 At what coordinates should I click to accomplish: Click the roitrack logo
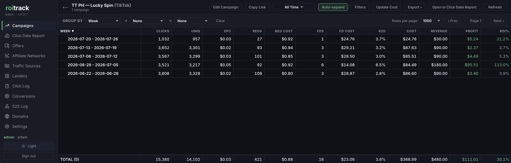17,8
